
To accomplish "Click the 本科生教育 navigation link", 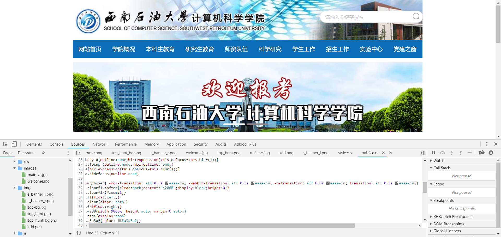I will pos(160,49).
